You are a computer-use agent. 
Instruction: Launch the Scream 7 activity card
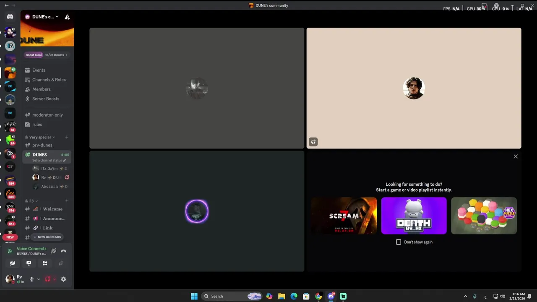click(x=344, y=216)
